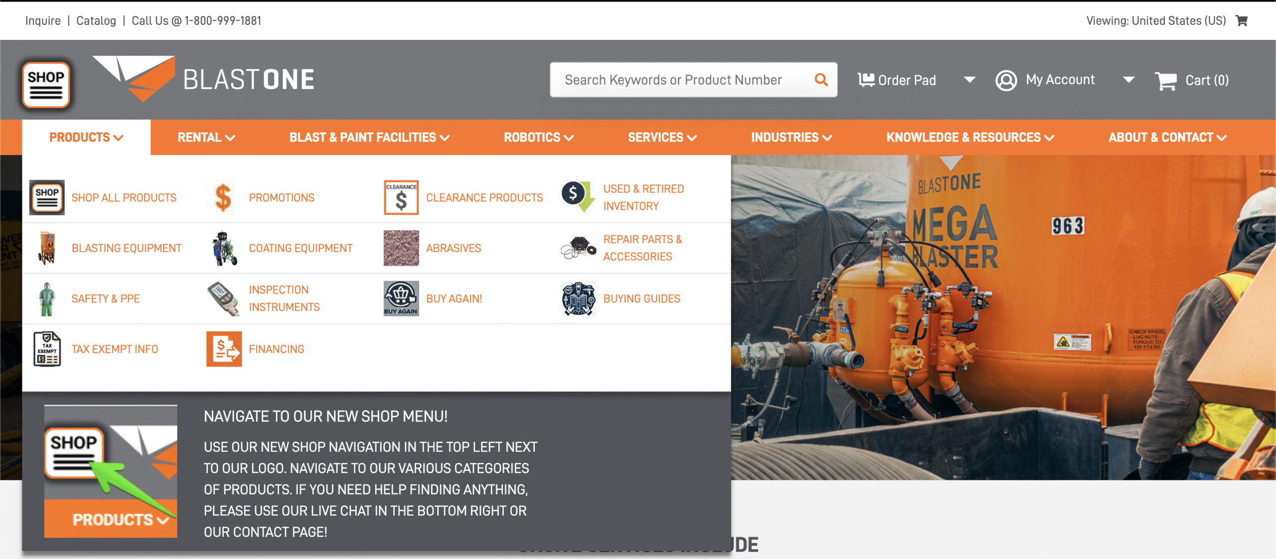The image size is (1276, 559).
Task: Click the Call Us phone number link
Action: click(x=196, y=20)
